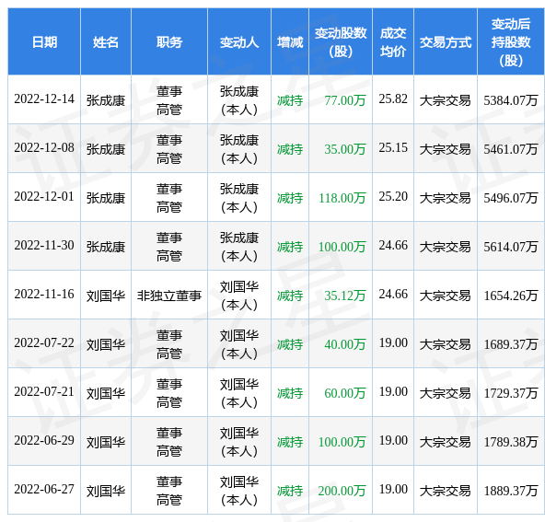The height and width of the screenshot is (522, 545).
Task: Click 大宗交易 in the 2022-06-29 row
Action: pyautogui.click(x=446, y=442)
